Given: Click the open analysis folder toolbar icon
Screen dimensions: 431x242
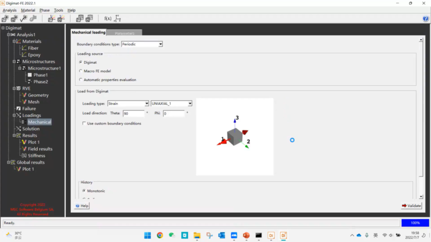Looking at the screenshot, I should point(5,18).
